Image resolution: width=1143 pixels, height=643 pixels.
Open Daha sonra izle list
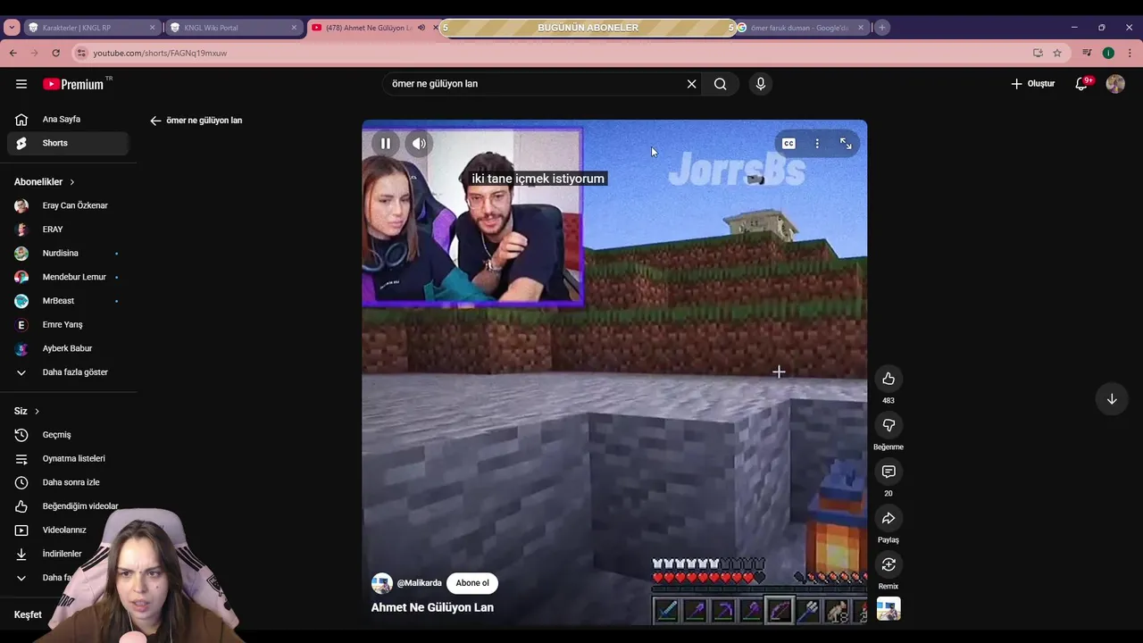click(68, 482)
